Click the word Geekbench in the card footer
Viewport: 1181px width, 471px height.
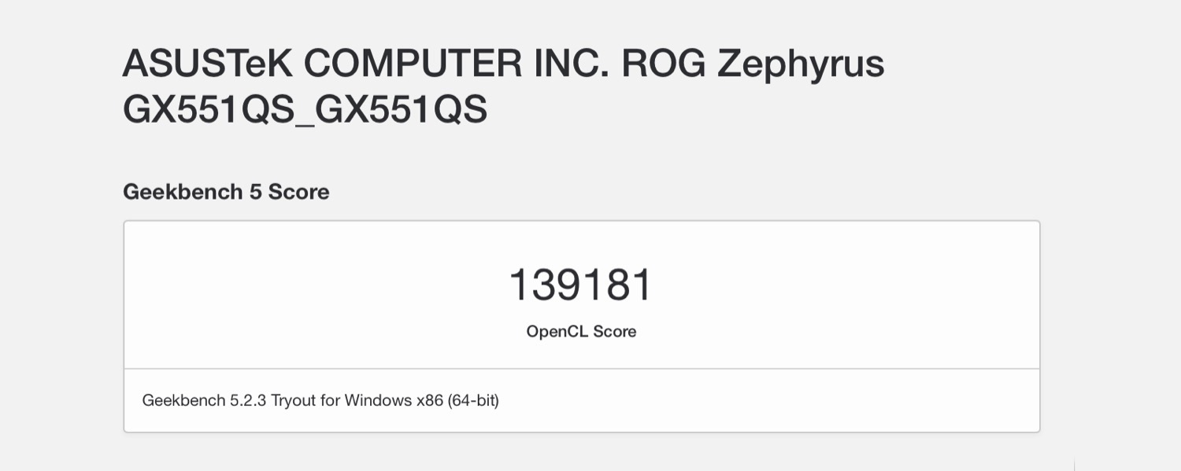183,401
